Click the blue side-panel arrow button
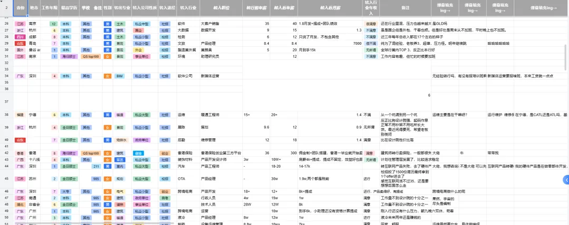Image resolution: width=569 pixels, height=225 pixels. click(x=566, y=180)
